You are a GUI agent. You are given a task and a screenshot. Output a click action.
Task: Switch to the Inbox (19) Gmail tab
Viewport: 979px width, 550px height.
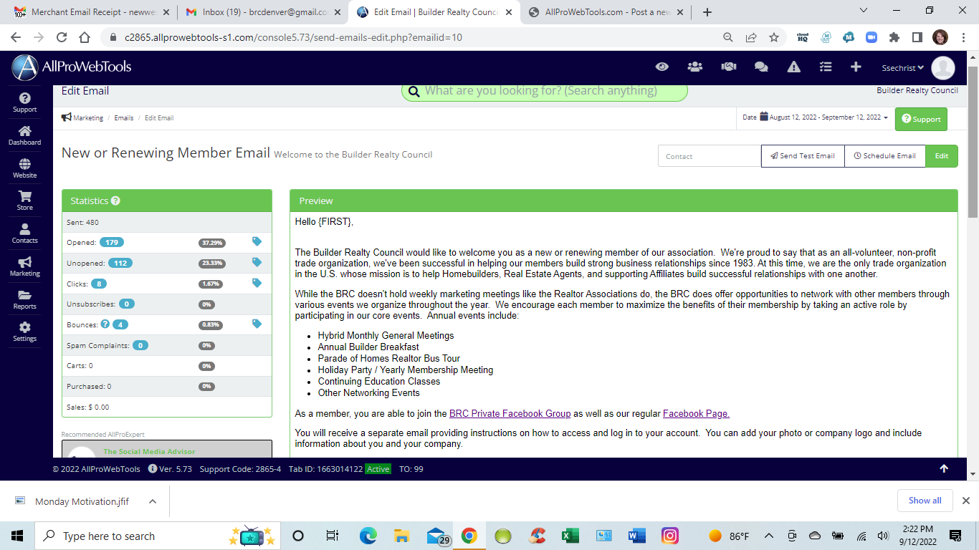coord(264,12)
